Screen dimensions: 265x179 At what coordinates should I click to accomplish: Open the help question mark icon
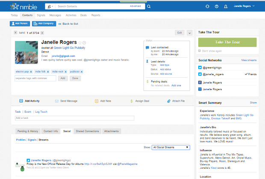[217, 6]
